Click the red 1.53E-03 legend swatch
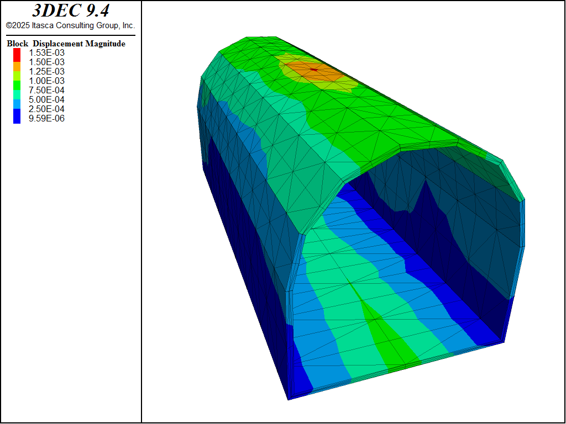The height and width of the screenshot is (424, 566). coord(17,53)
